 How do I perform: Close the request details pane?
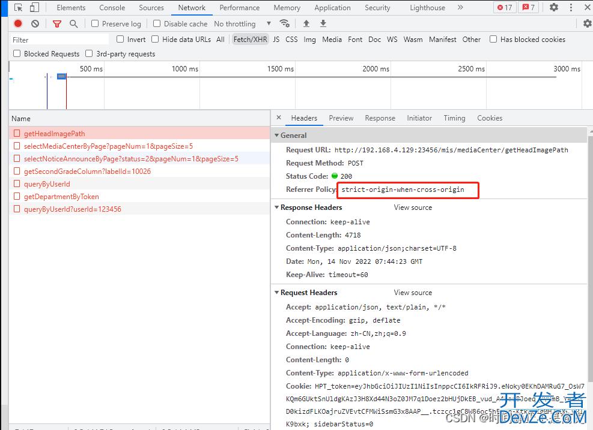(279, 118)
